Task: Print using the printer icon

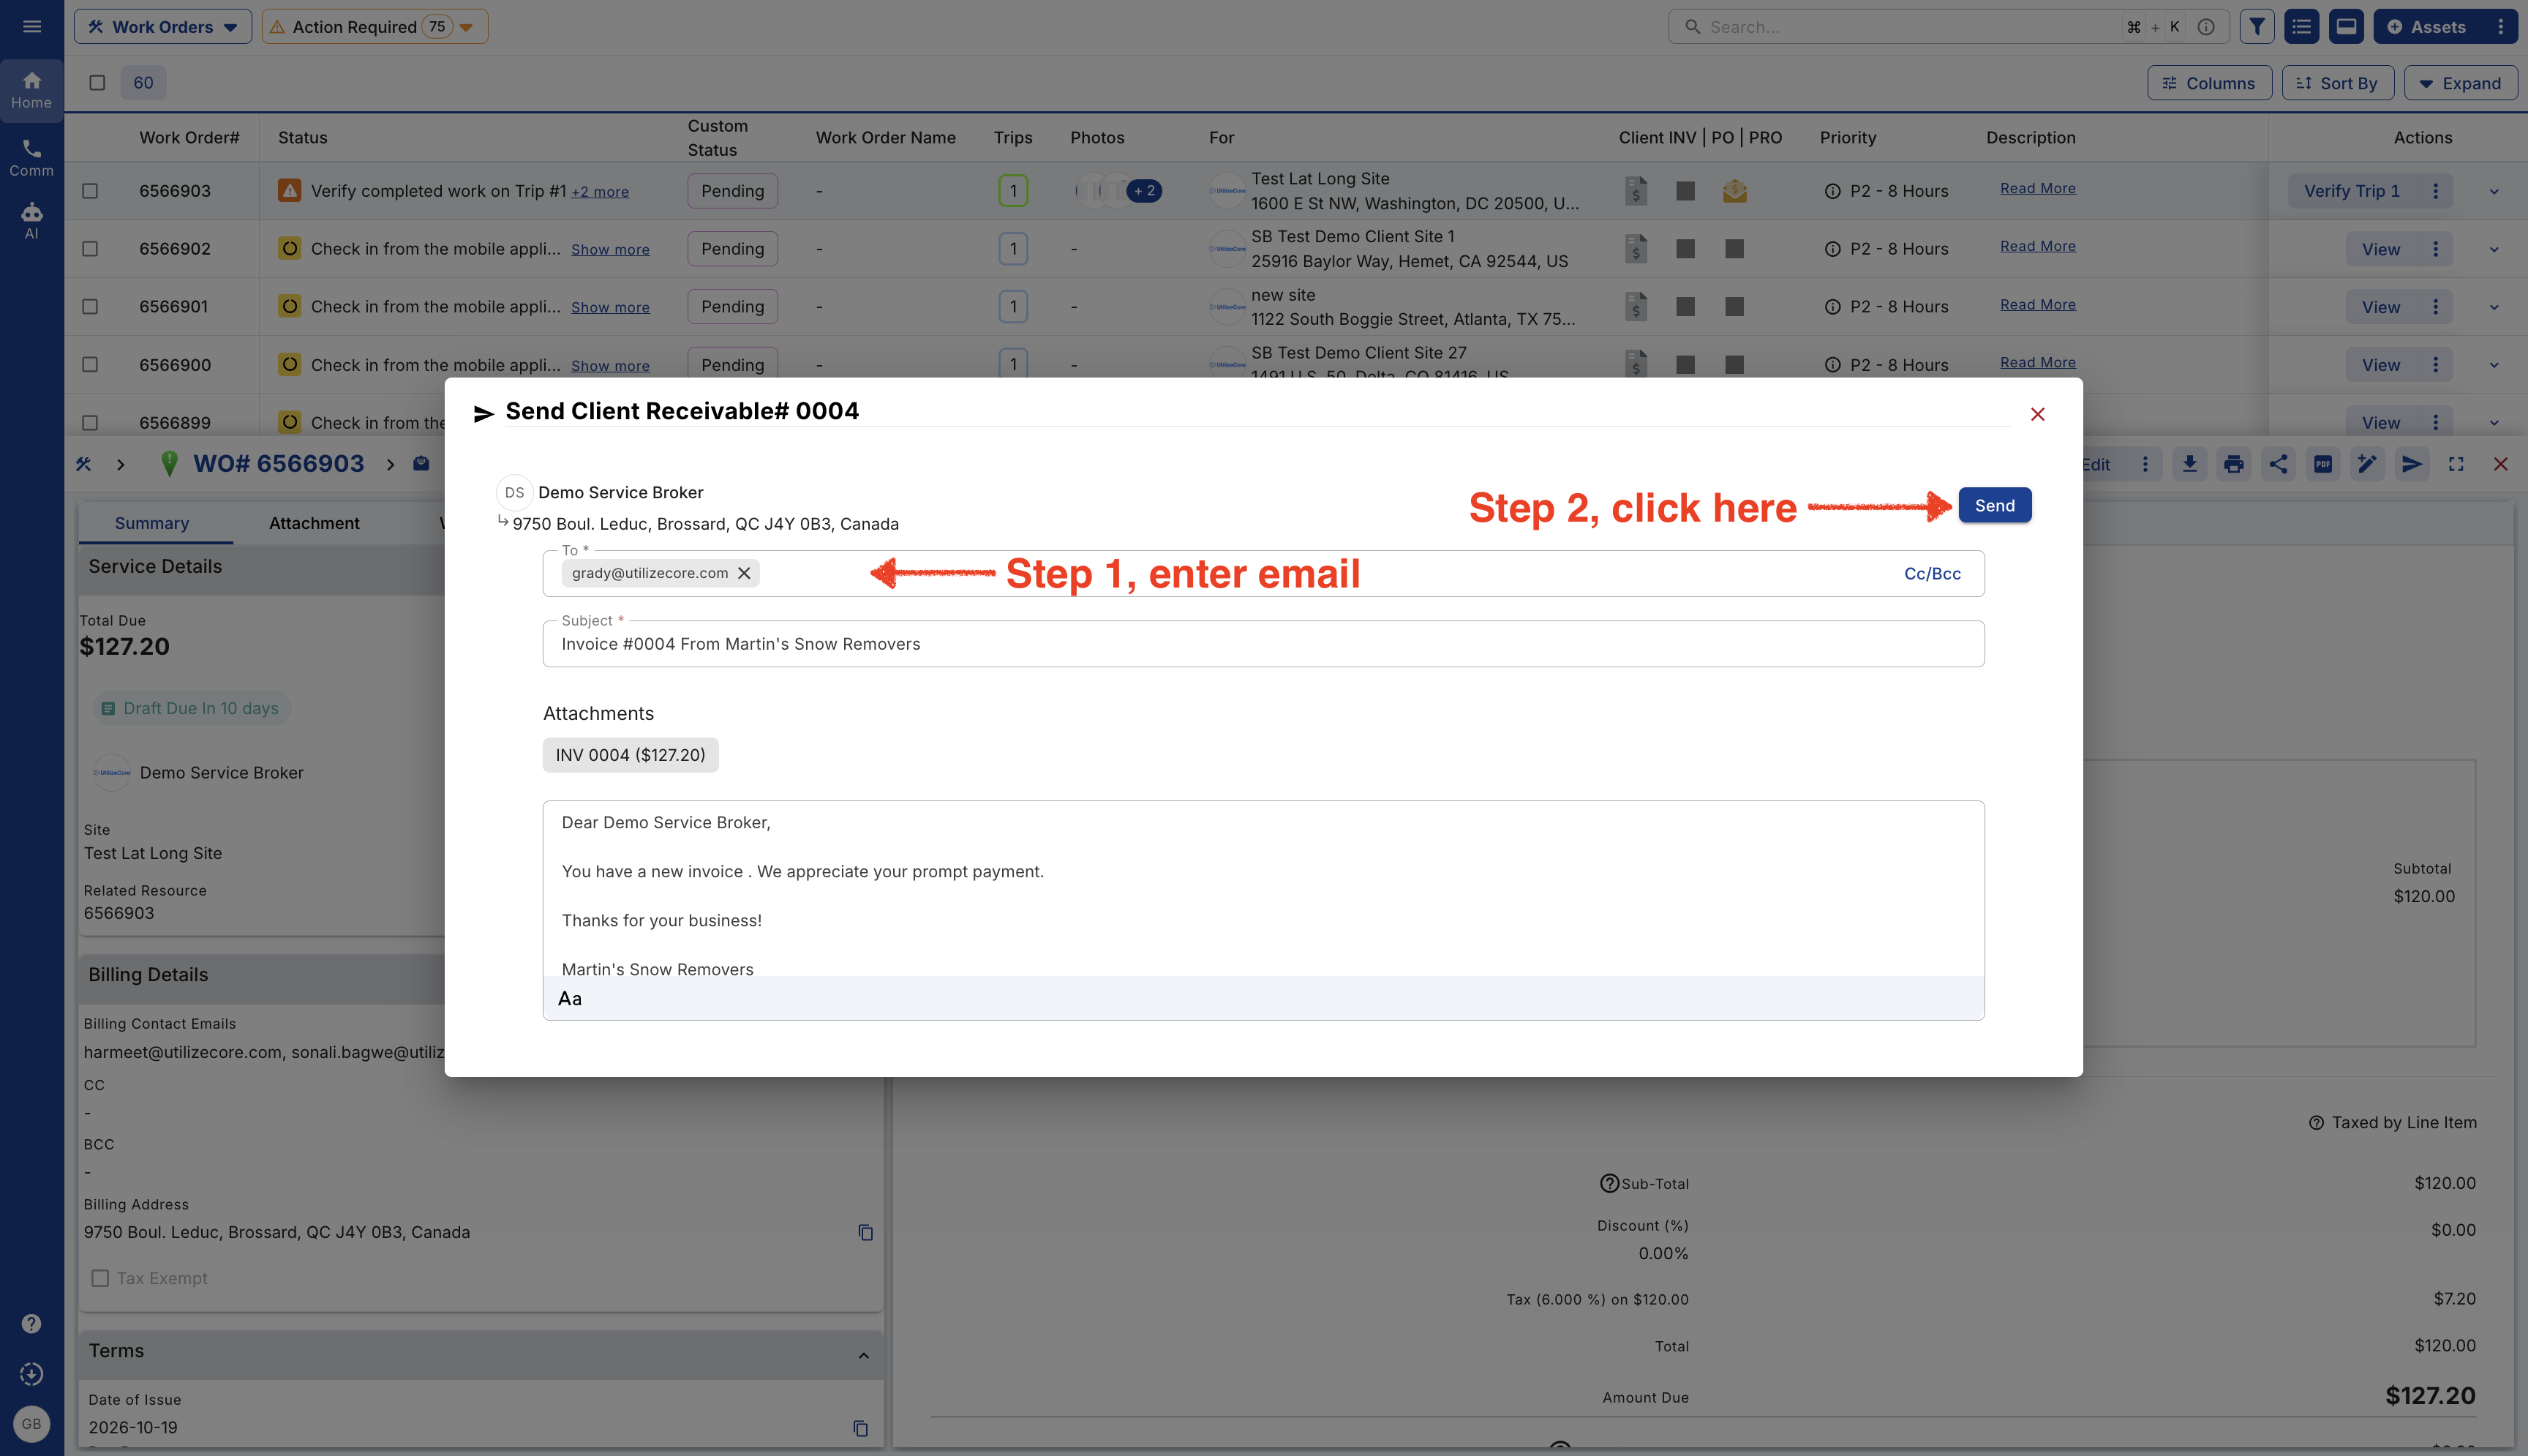Action: click(x=2233, y=464)
